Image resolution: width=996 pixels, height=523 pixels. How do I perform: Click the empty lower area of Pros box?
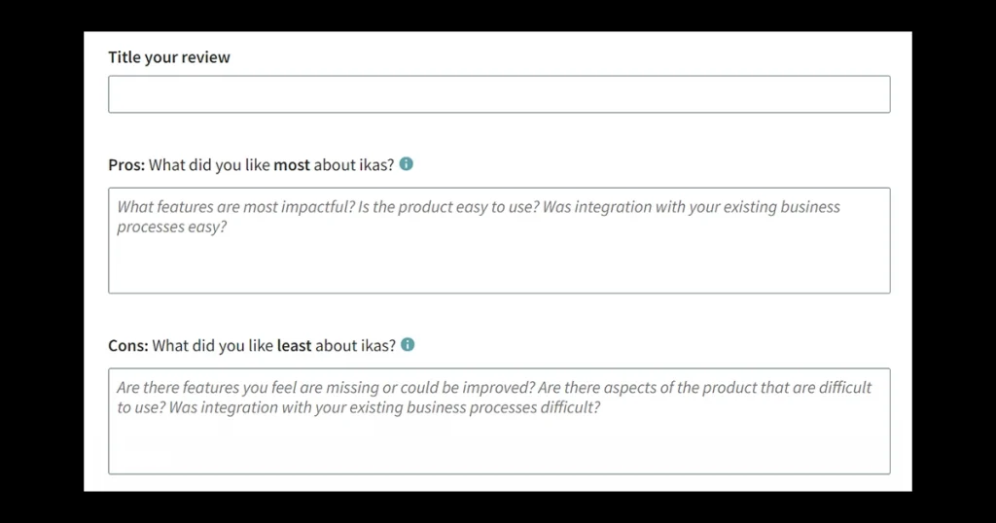click(499, 266)
